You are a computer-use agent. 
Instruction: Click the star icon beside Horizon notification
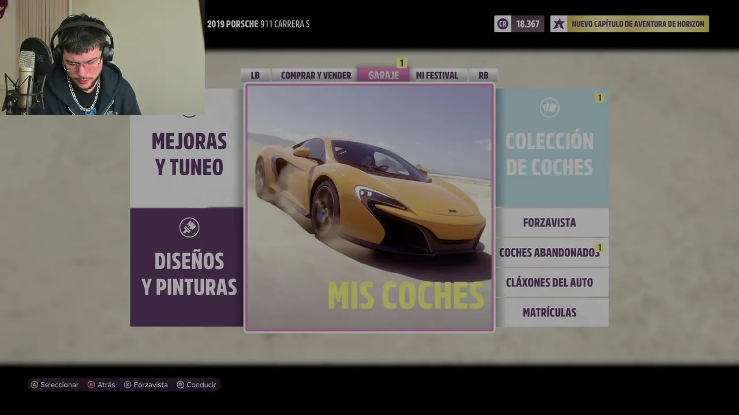point(558,24)
